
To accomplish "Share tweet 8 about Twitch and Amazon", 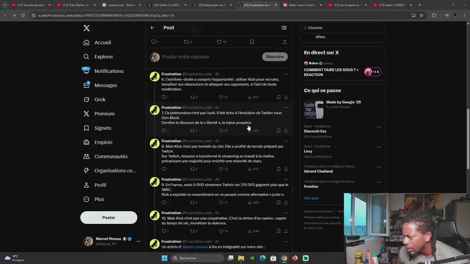I will tap(286, 169).
